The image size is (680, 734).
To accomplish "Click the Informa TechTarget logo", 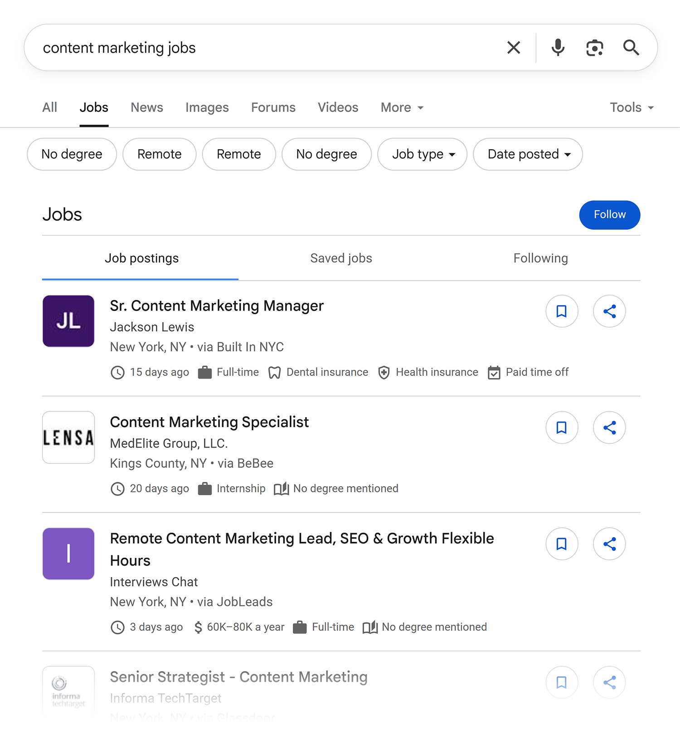I will click(68, 692).
